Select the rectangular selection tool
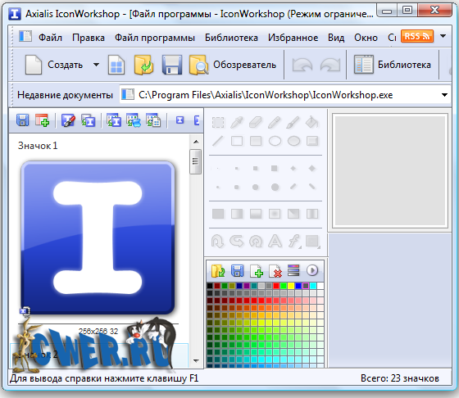The image size is (459, 398). click(218, 123)
